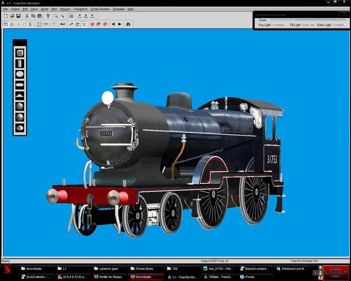Click the Save floppy disk icon
The image size is (351, 281).
[x=18, y=16]
